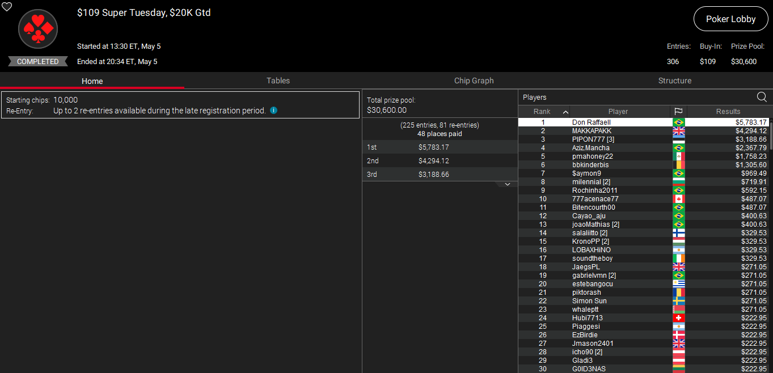The height and width of the screenshot is (373, 773).
Task: Click the 48 places paid text
Action: coord(440,134)
